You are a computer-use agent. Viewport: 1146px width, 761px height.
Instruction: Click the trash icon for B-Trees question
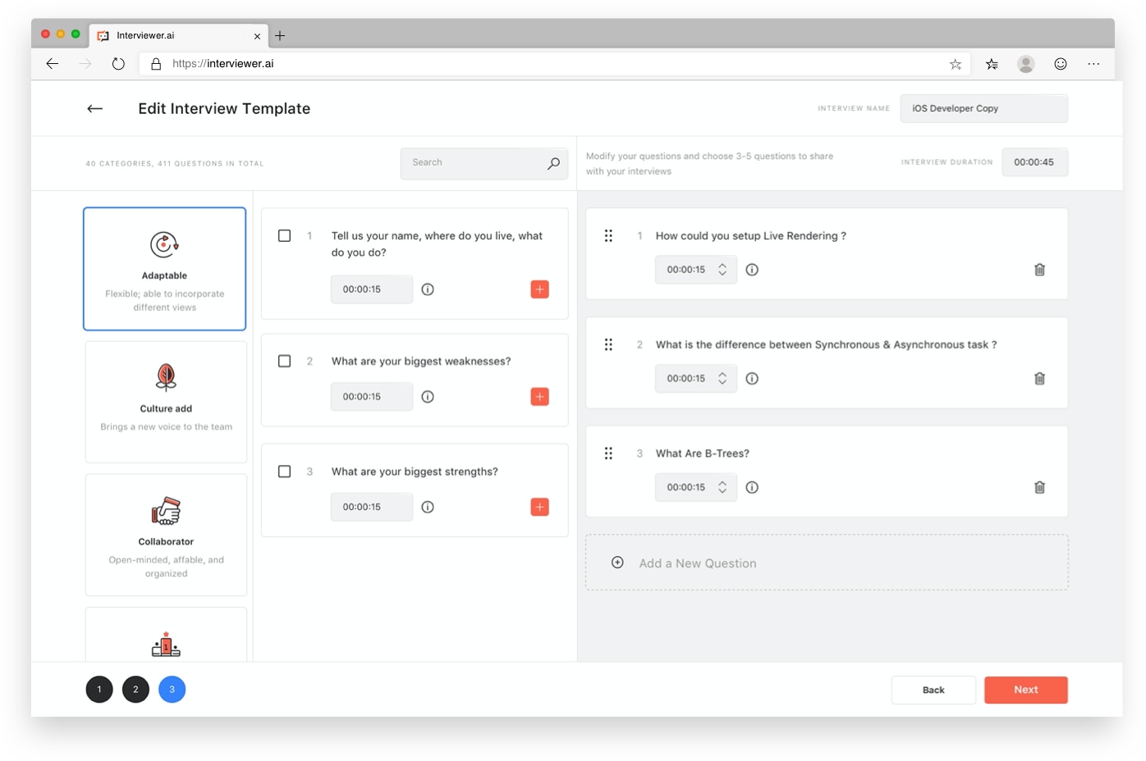(1039, 487)
